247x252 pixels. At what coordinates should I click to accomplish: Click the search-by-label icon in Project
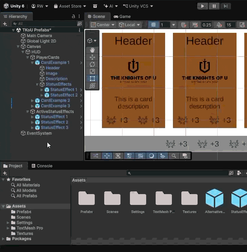(239, 173)
